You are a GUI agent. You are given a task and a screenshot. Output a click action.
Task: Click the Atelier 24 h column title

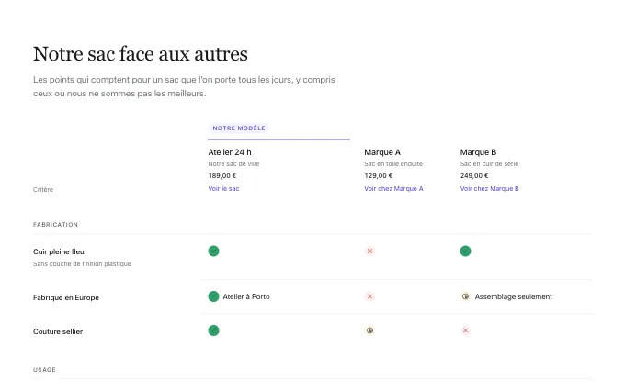[x=230, y=152]
